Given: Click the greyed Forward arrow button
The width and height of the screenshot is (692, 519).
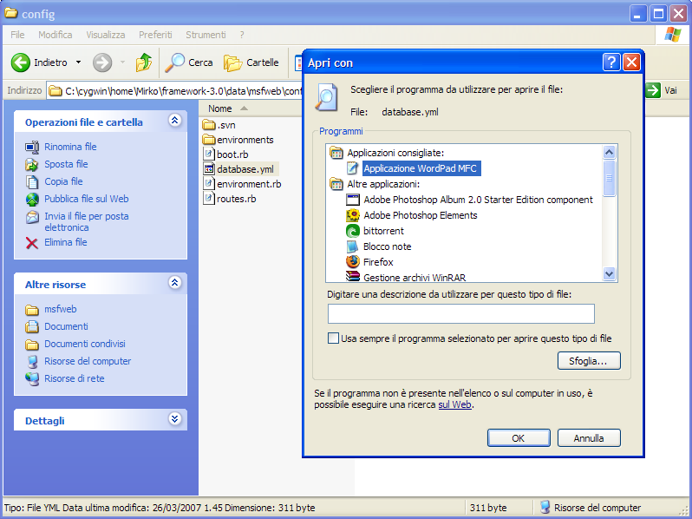Looking at the screenshot, I should (102, 62).
